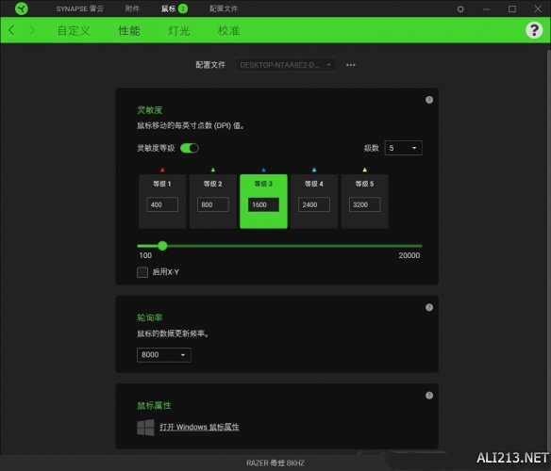Select the 等级 1 sensitivity stage
Viewport: 551px width, 471px height.
point(162,202)
